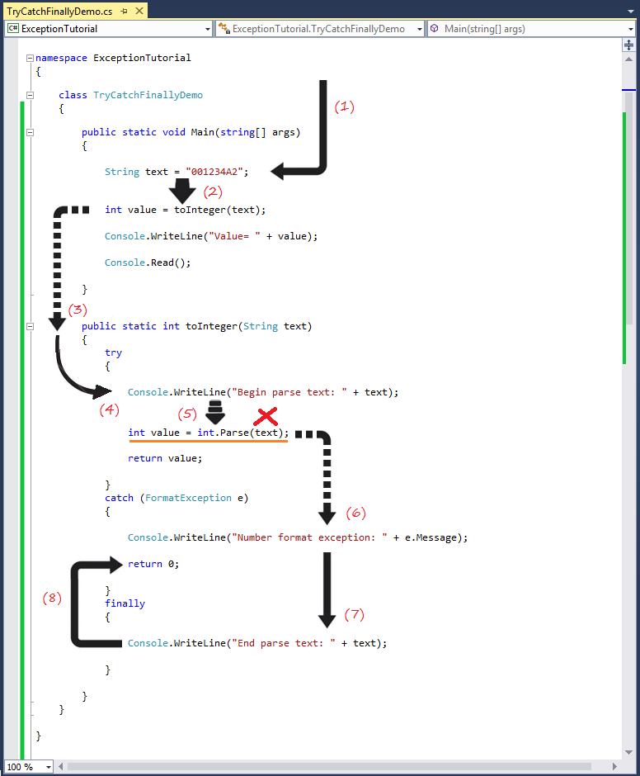Click the vertical scrollbar up arrow
The height and width of the screenshot is (776, 640).
click(x=628, y=59)
